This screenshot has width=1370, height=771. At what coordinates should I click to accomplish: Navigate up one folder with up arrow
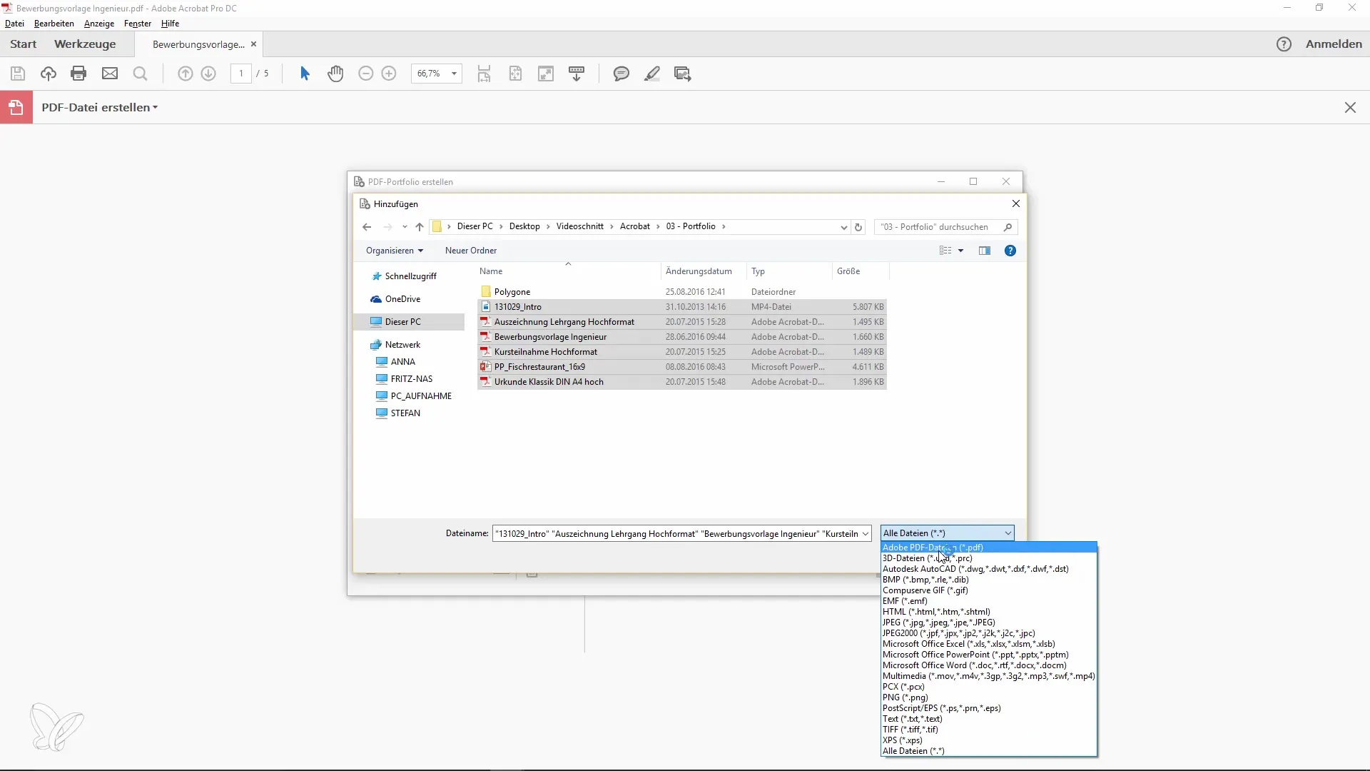point(420,227)
